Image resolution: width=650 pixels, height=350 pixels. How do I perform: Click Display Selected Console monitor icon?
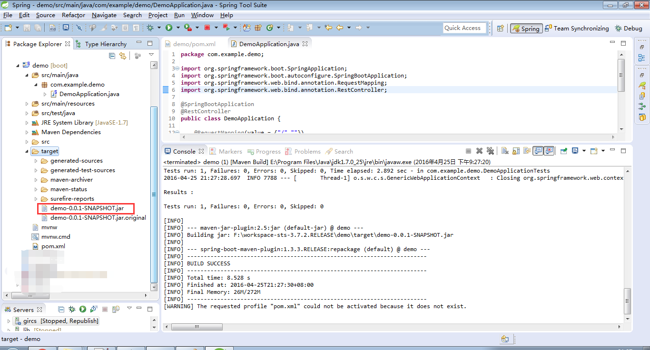(x=575, y=151)
